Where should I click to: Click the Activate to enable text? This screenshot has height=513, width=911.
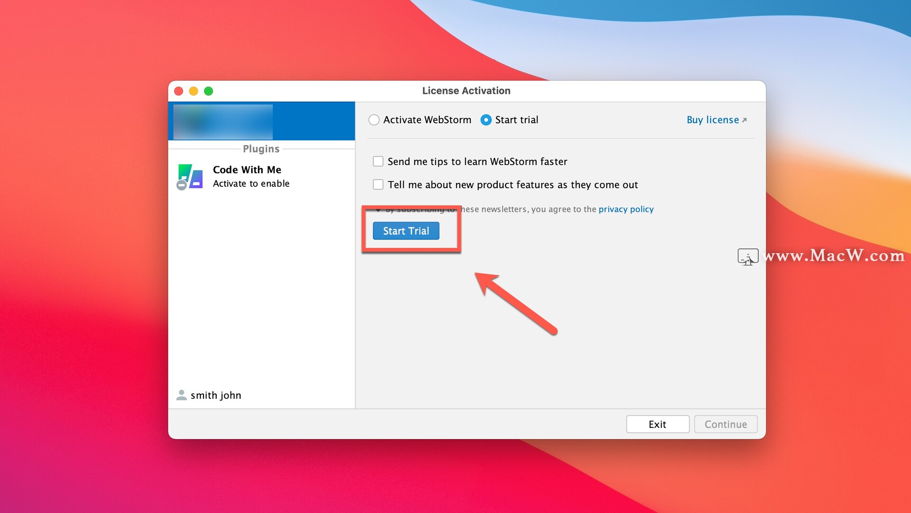coord(251,183)
